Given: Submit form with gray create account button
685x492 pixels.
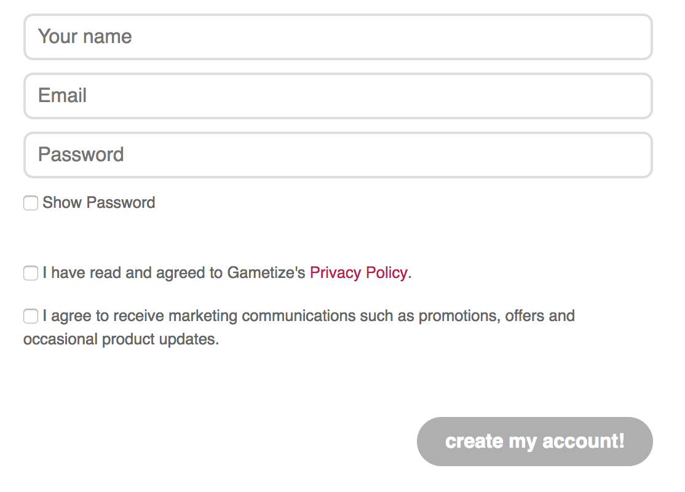Looking at the screenshot, I should tap(535, 442).
